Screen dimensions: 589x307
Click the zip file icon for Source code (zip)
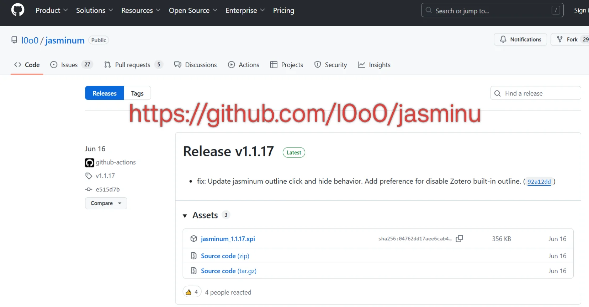[193, 255]
